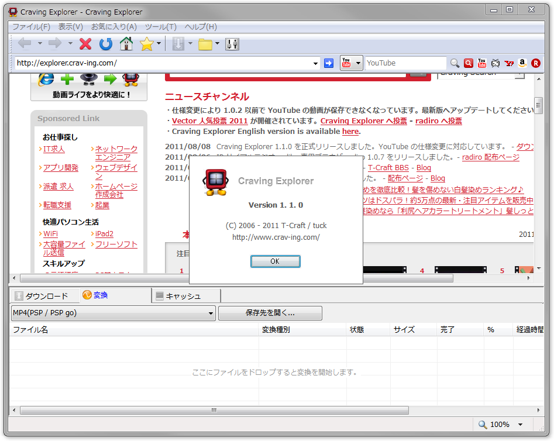Follow the Craving Explorer へ投票 link
The image size is (554, 441).
[363, 121]
